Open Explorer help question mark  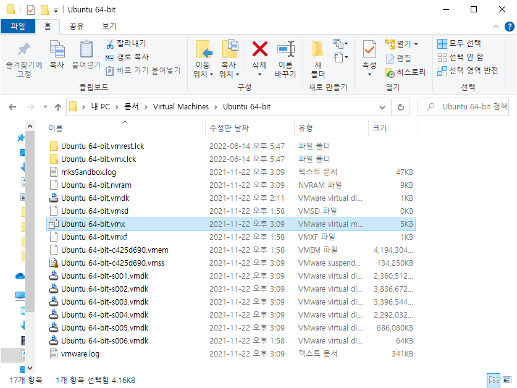pos(509,27)
